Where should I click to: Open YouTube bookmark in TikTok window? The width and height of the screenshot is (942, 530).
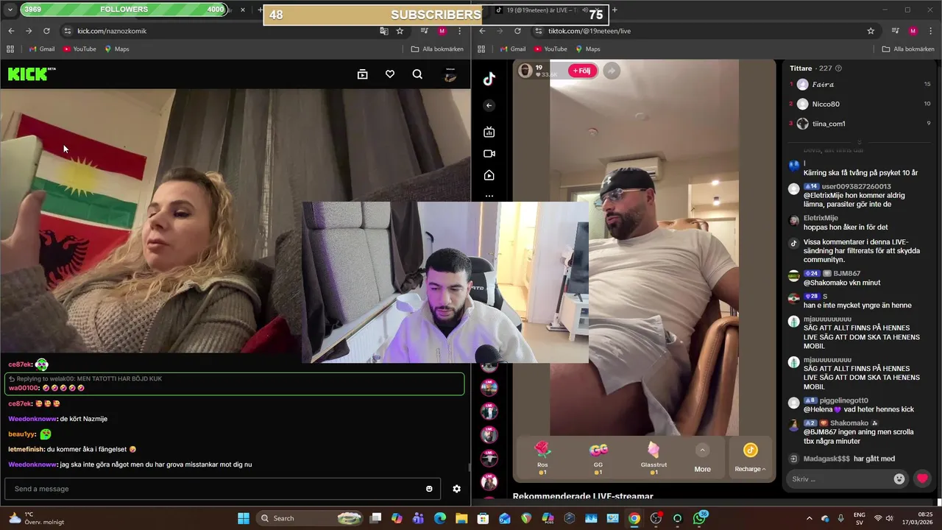coord(550,49)
